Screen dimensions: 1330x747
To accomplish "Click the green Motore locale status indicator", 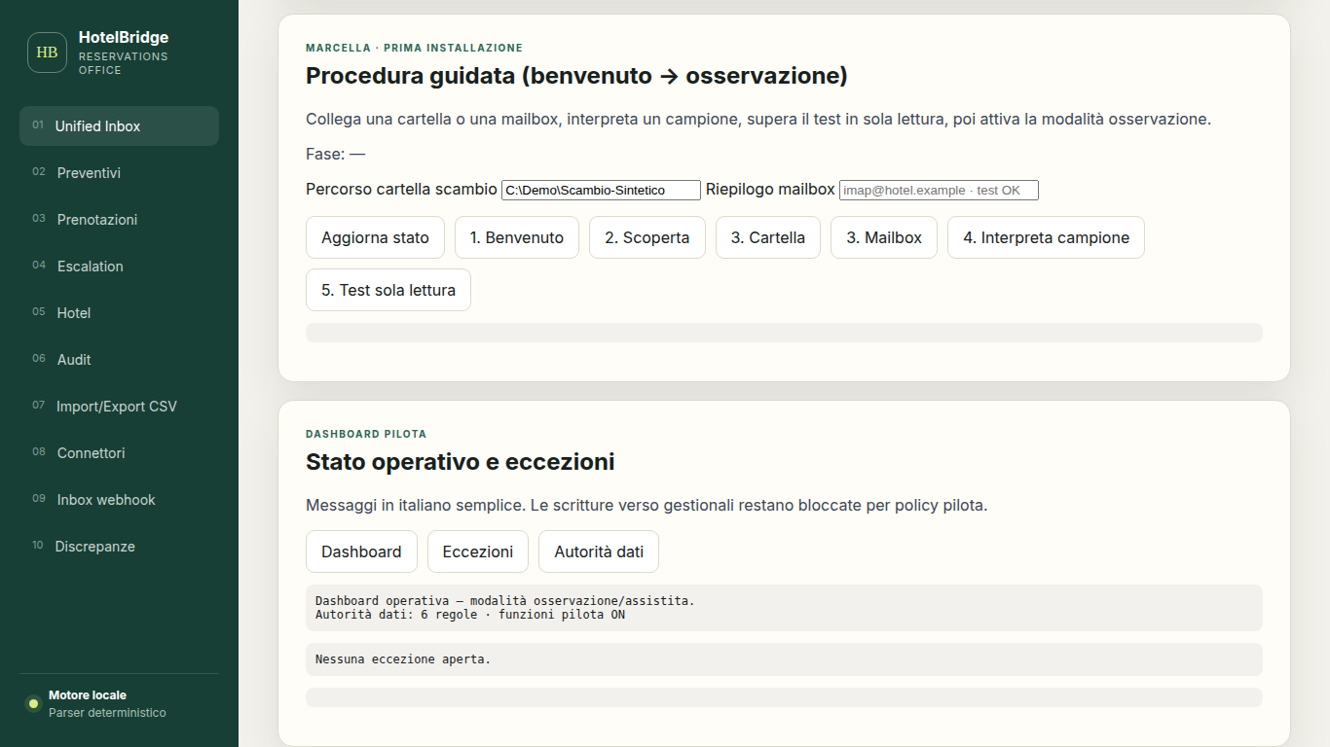I will [33, 703].
